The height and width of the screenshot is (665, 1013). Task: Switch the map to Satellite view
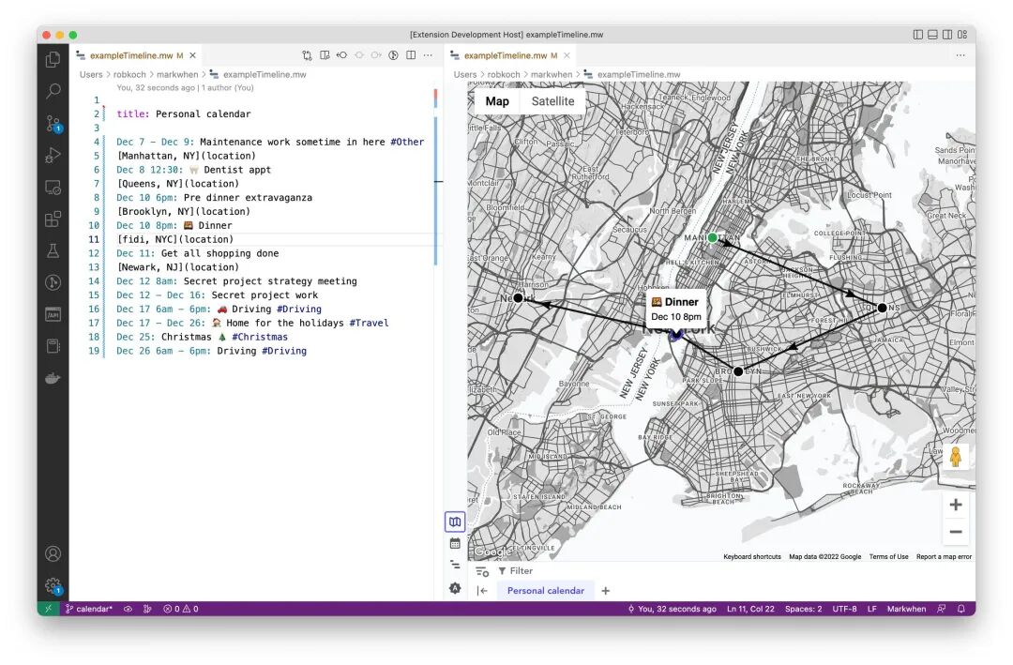point(552,101)
